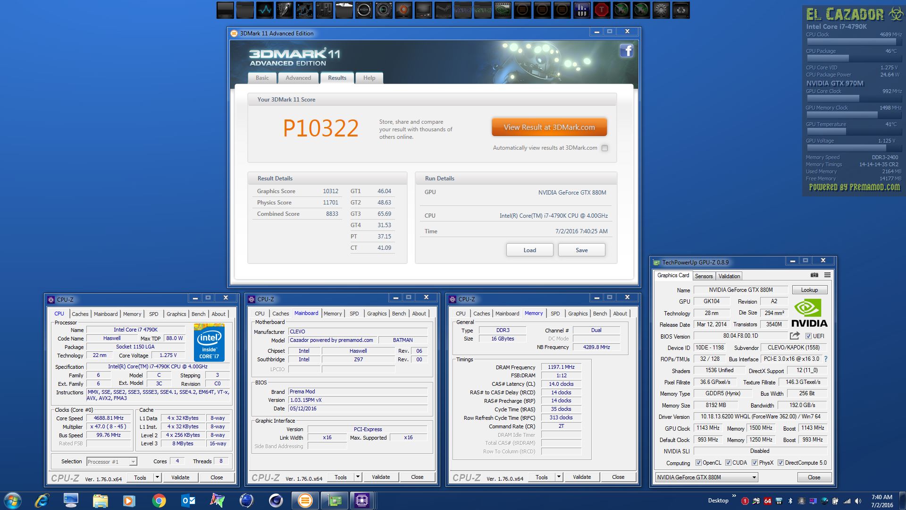Click the Lookup button in GPU-Z
This screenshot has height=510, width=906.
coord(809,290)
